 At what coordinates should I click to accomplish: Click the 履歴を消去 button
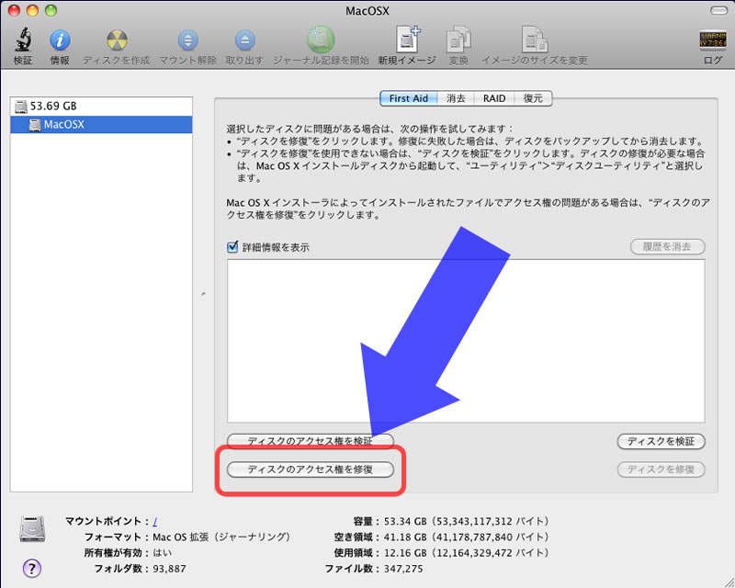click(668, 246)
